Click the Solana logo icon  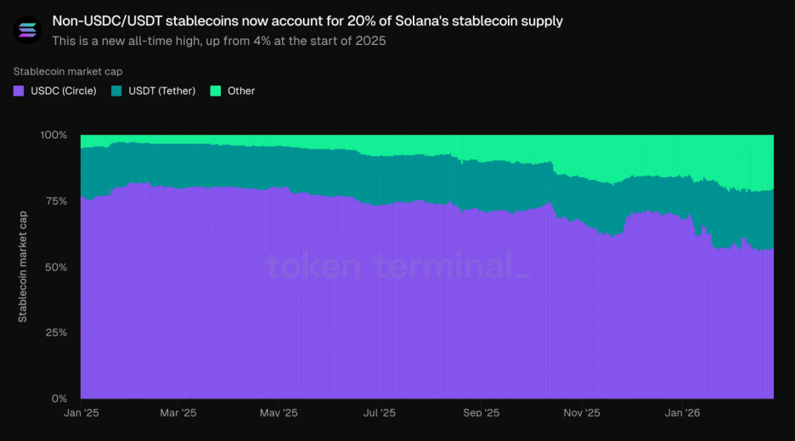click(x=28, y=30)
